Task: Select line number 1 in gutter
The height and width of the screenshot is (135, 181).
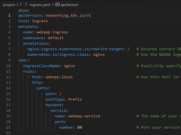Action: (9, 15)
